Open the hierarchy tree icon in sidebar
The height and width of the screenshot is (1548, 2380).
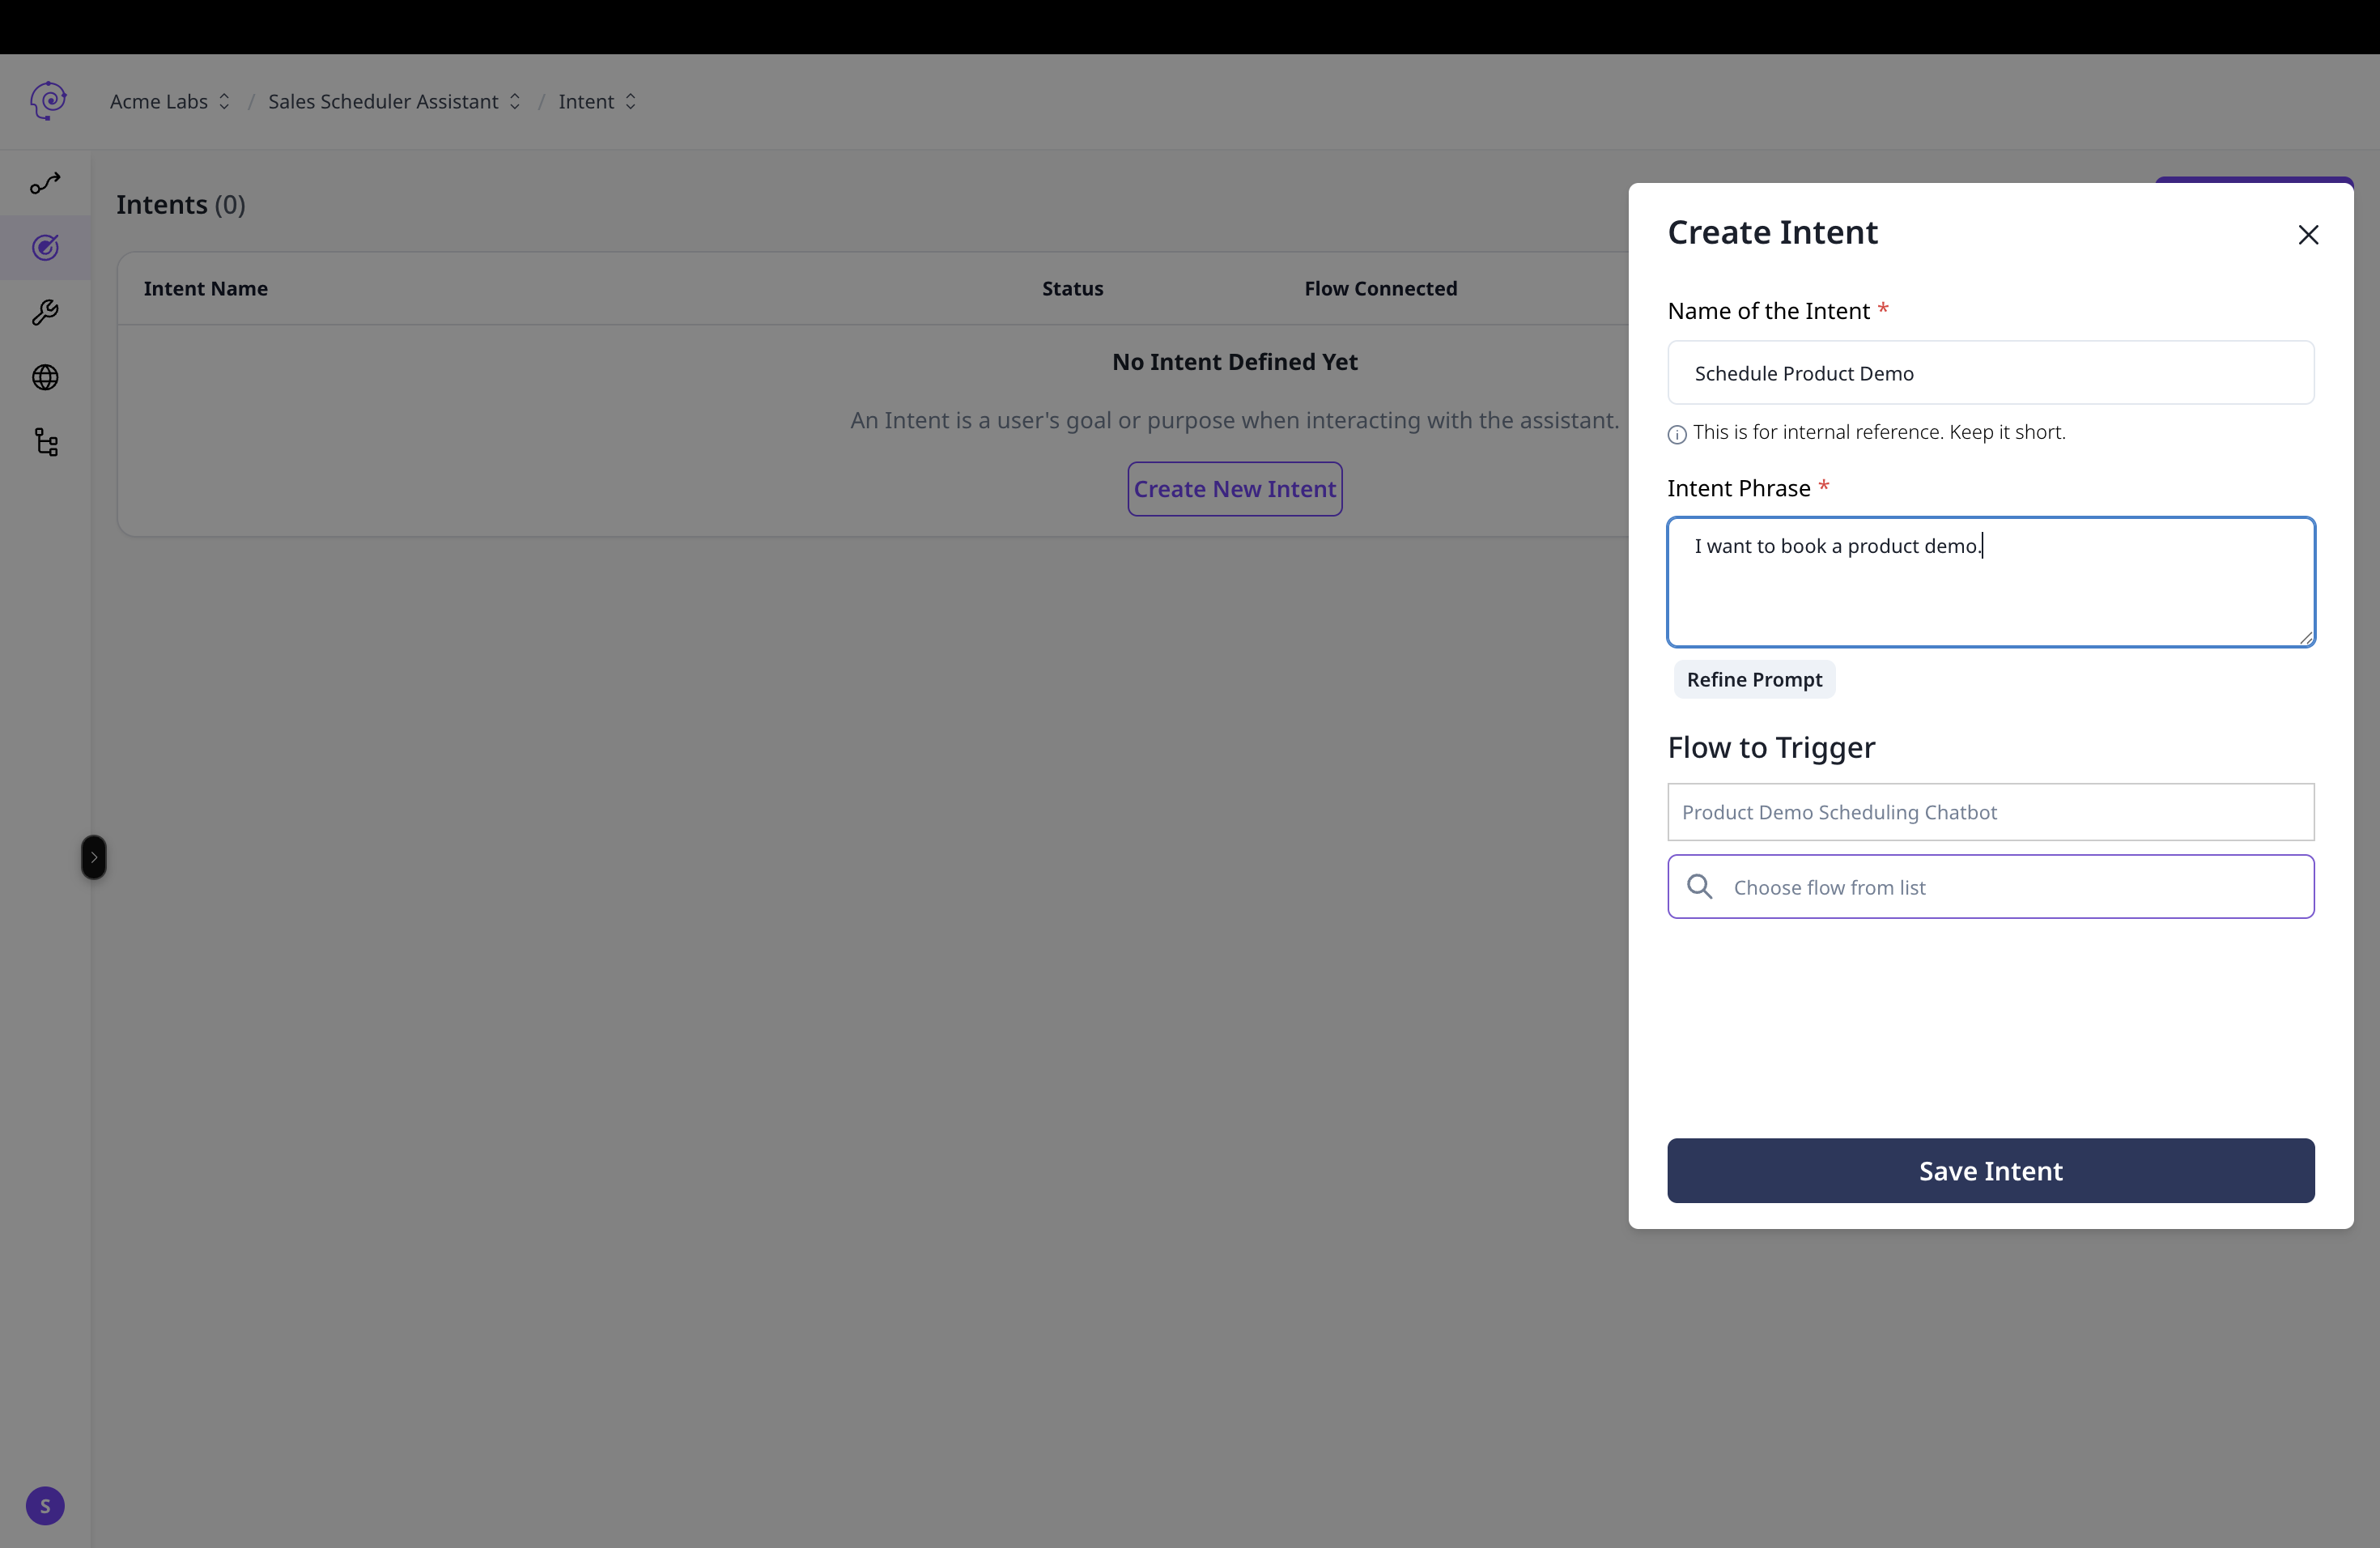point(46,442)
